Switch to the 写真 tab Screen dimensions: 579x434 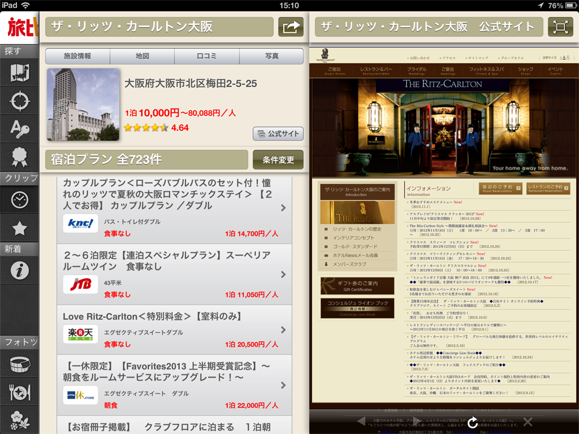point(271,56)
